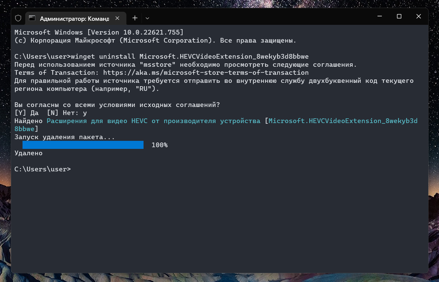Open the aka.ms microsoft-store-terms-of-transaction URL
This screenshot has width=439, height=282.
tap(206, 73)
